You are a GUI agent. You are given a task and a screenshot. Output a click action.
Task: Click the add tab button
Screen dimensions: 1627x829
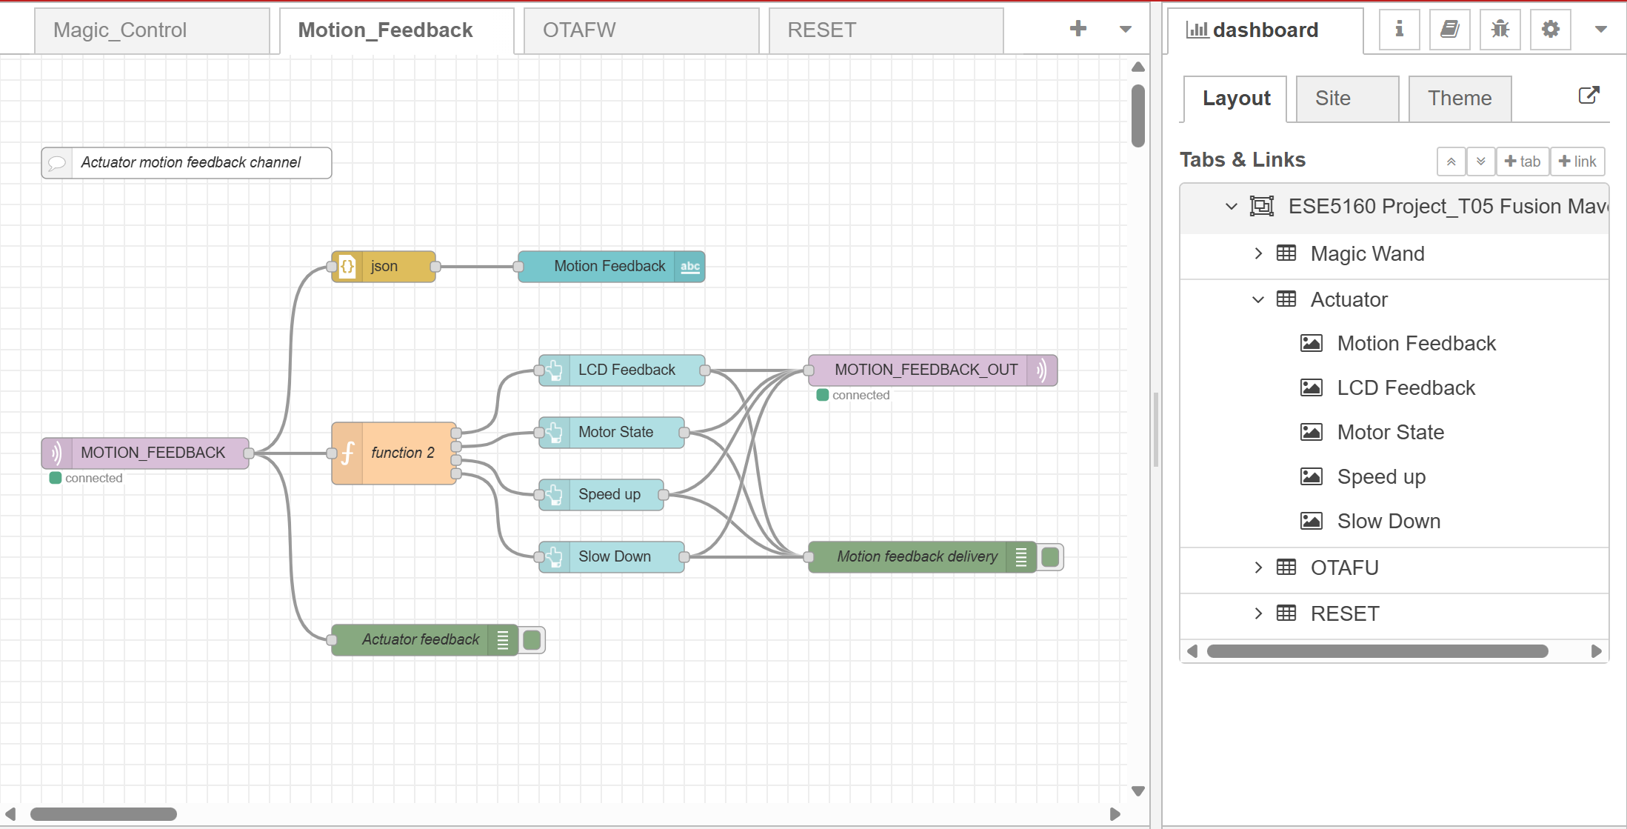click(x=1523, y=162)
